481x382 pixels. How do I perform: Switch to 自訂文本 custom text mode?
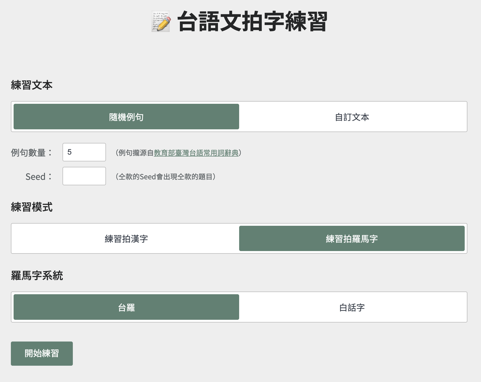click(352, 117)
